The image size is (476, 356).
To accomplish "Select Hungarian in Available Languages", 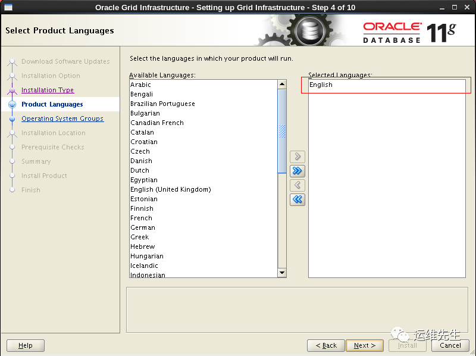I will tap(203, 256).
